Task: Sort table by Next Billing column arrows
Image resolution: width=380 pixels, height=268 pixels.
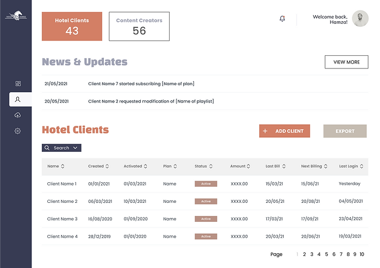Action: pyautogui.click(x=326, y=166)
